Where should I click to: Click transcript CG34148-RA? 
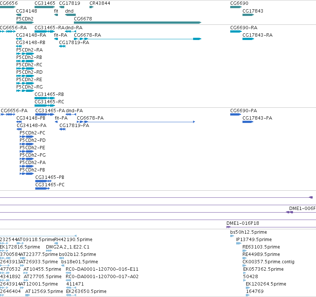31,35
